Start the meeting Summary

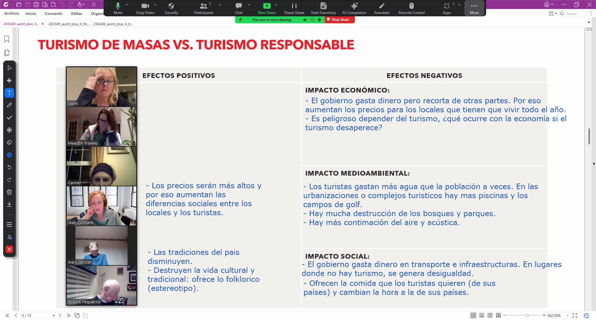coord(323,8)
